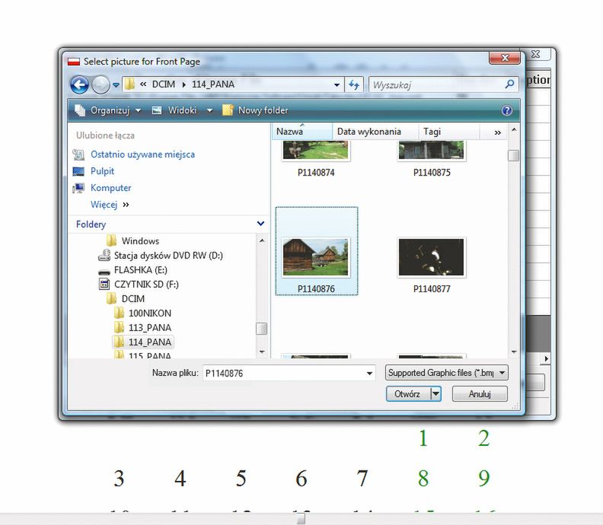Click the magnifier search icon
Screen dimensions: 603x525
510,84
